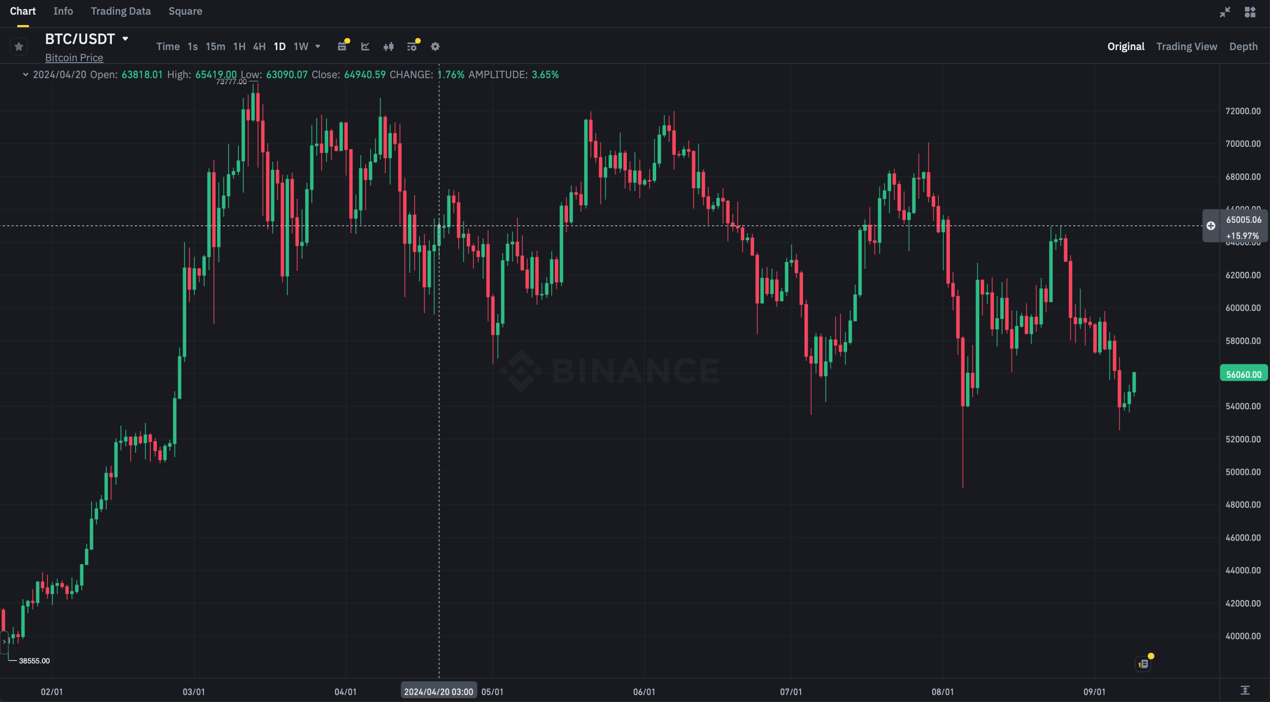Switch to the Info tab
The width and height of the screenshot is (1270, 702).
coord(63,11)
